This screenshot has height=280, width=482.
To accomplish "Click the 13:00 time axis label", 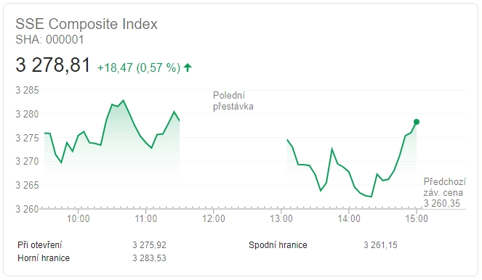I will click(x=281, y=218).
